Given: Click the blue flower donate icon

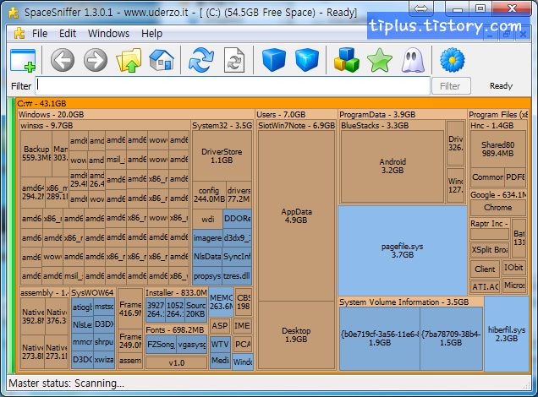Looking at the screenshot, I should pyautogui.click(x=453, y=60).
